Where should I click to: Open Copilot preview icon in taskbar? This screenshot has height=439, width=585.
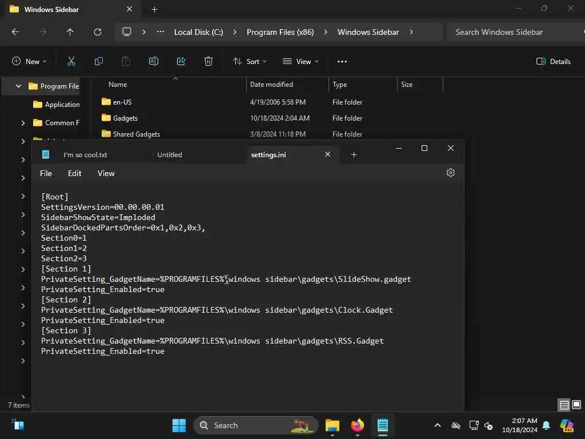click(567, 425)
